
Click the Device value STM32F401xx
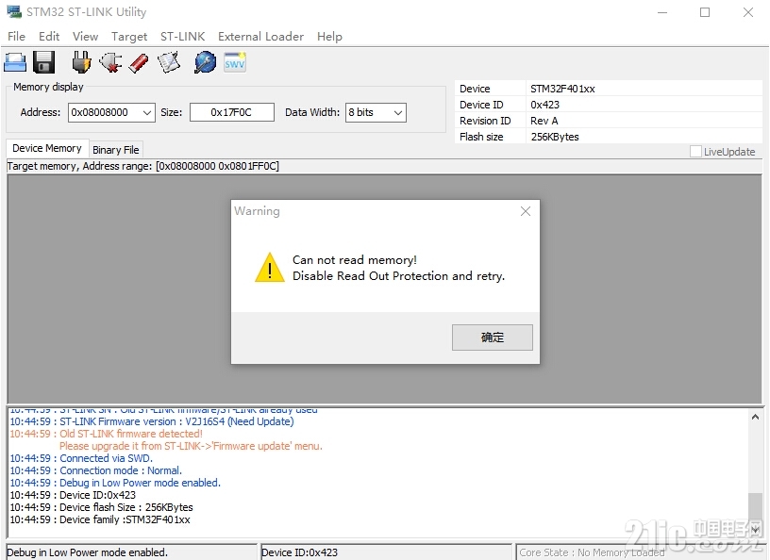click(x=562, y=89)
